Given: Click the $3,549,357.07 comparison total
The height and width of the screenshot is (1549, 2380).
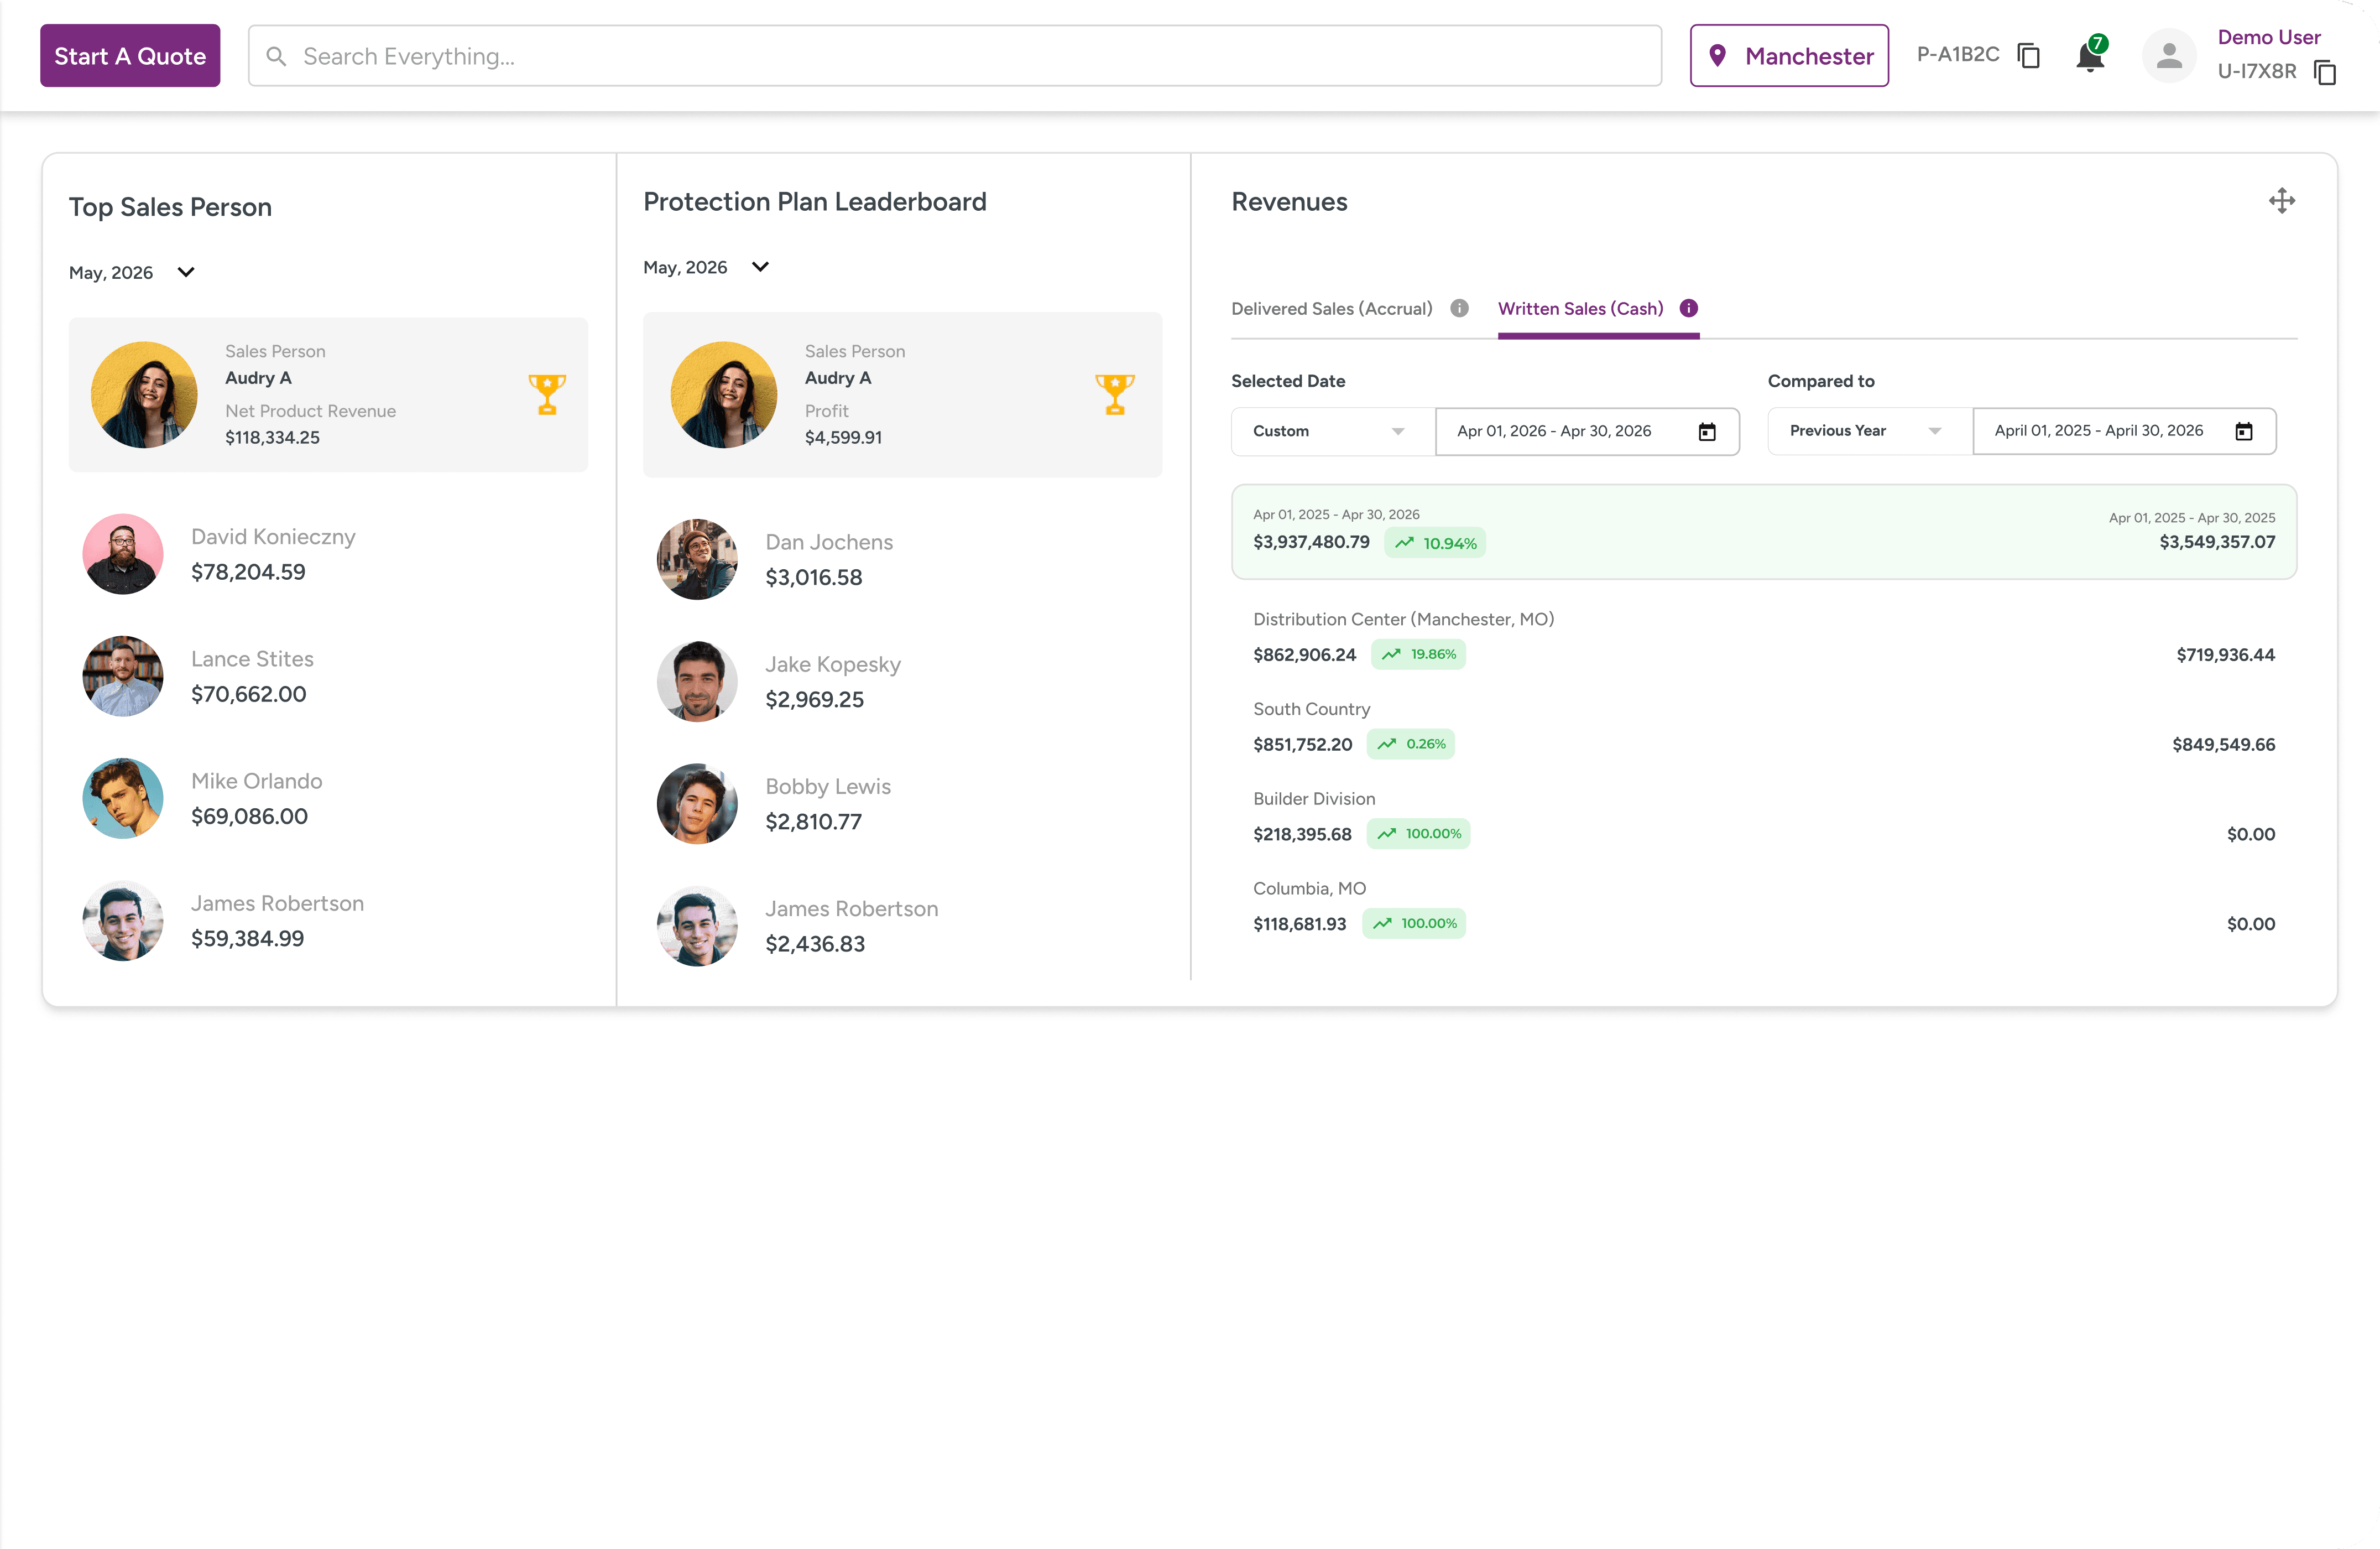Looking at the screenshot, I should click(x=2216, y=542).
